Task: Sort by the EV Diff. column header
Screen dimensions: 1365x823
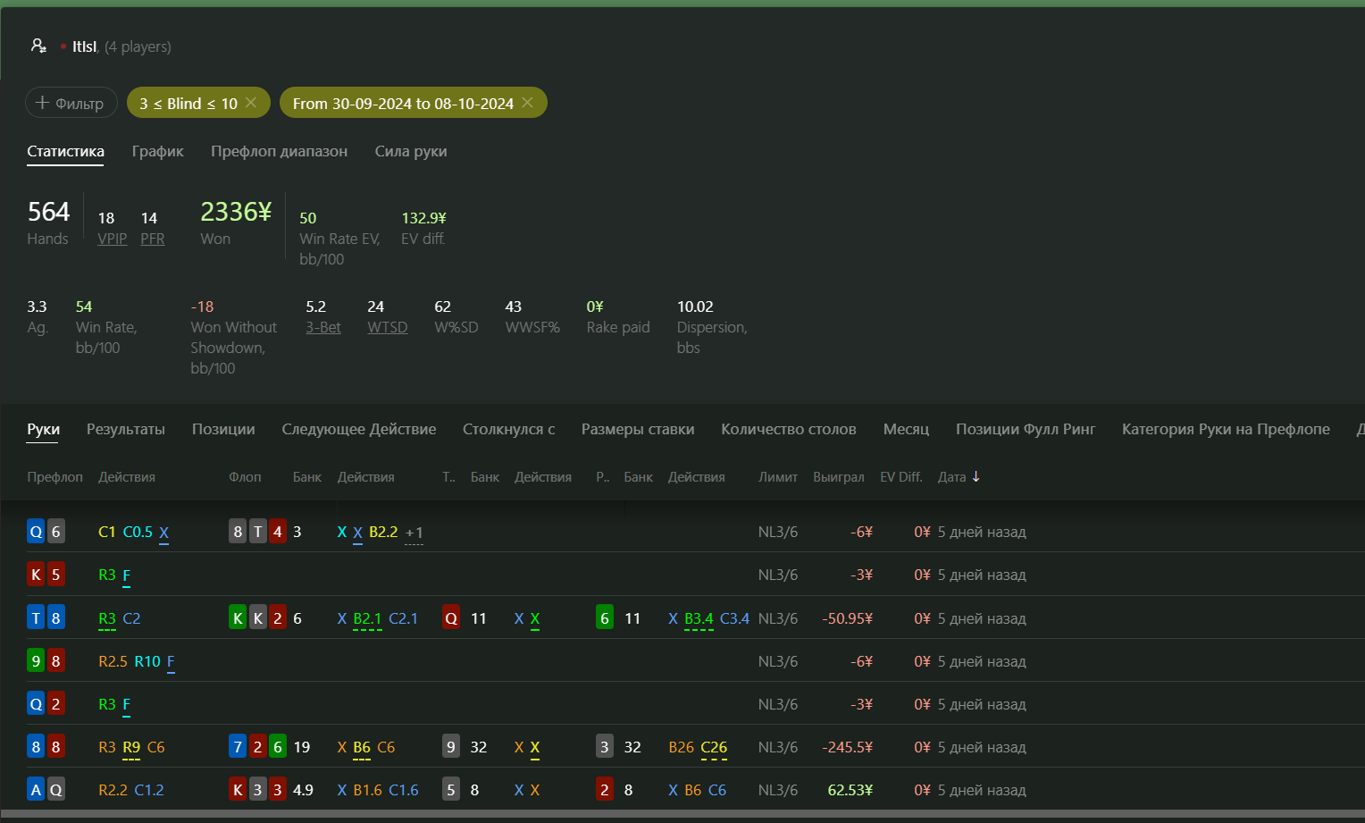Action: (901, 477)
